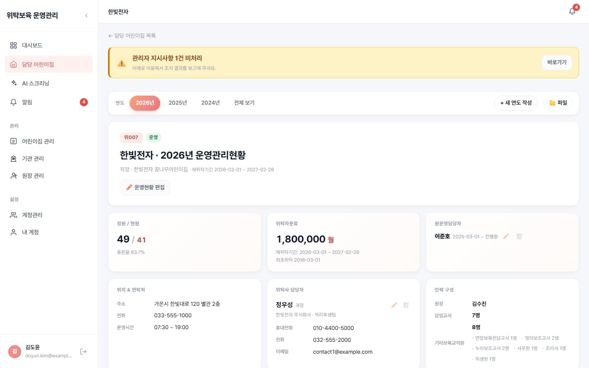Select the 전체 보기 tab
This screenshot has height=368, width=589.
[244, 103]
